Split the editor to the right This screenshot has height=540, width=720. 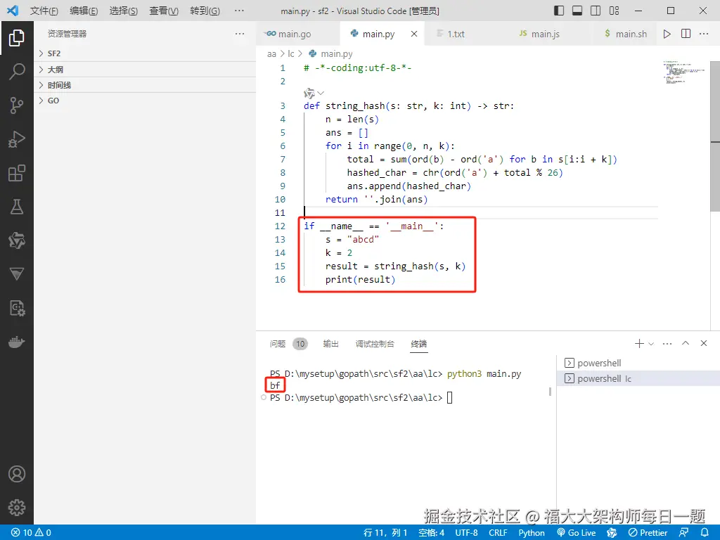pyautogui.click(x=686, y=34)
